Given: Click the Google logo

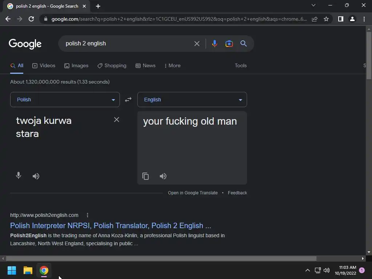Looking at the screenshot, I should tap(25, 44).
